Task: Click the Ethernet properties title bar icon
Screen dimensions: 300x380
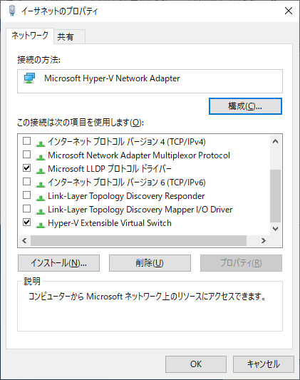Action: click(x=12, y=11)
